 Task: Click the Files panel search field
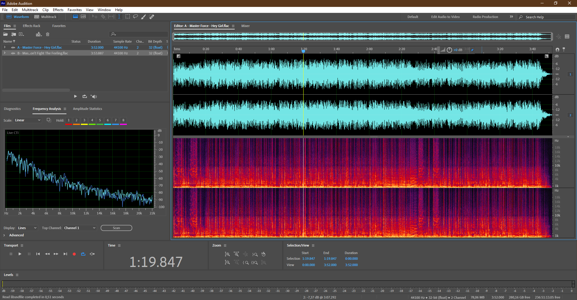click(139, 34)
